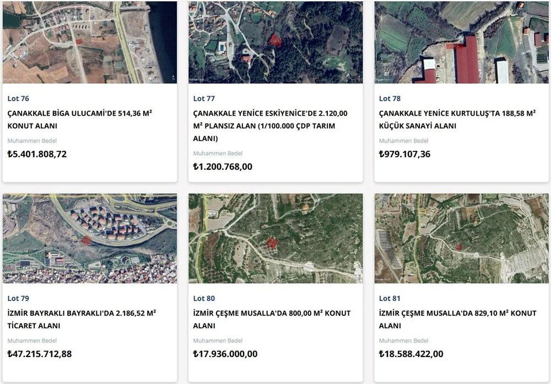Viewport: 551px width, 384px height.
Task: Open the Çanakkale Biga Ulucami konut alanı title
Action: click(x=80, y=120)
